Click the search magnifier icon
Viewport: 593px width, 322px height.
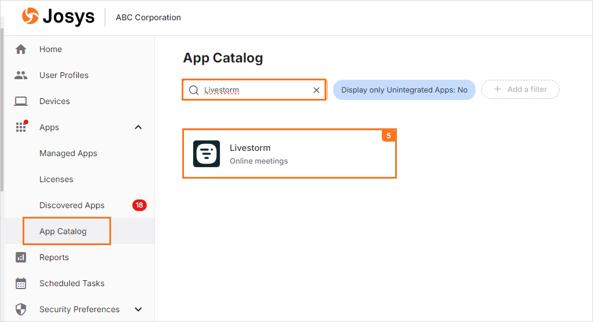tap(194, 90)
